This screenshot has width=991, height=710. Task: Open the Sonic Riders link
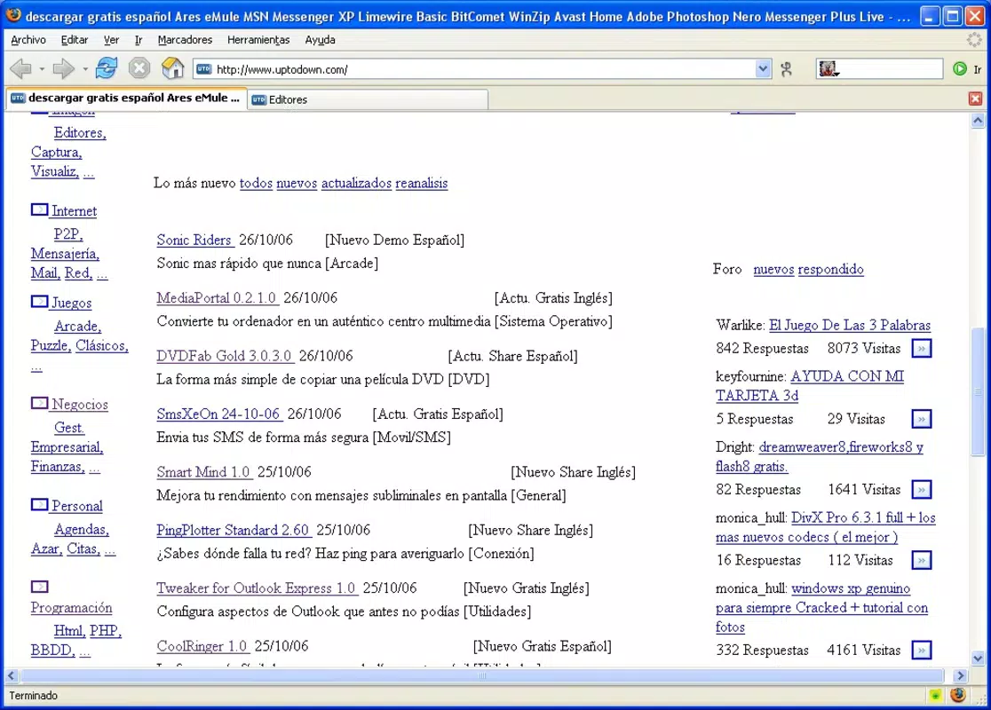(x=195, y=240)
